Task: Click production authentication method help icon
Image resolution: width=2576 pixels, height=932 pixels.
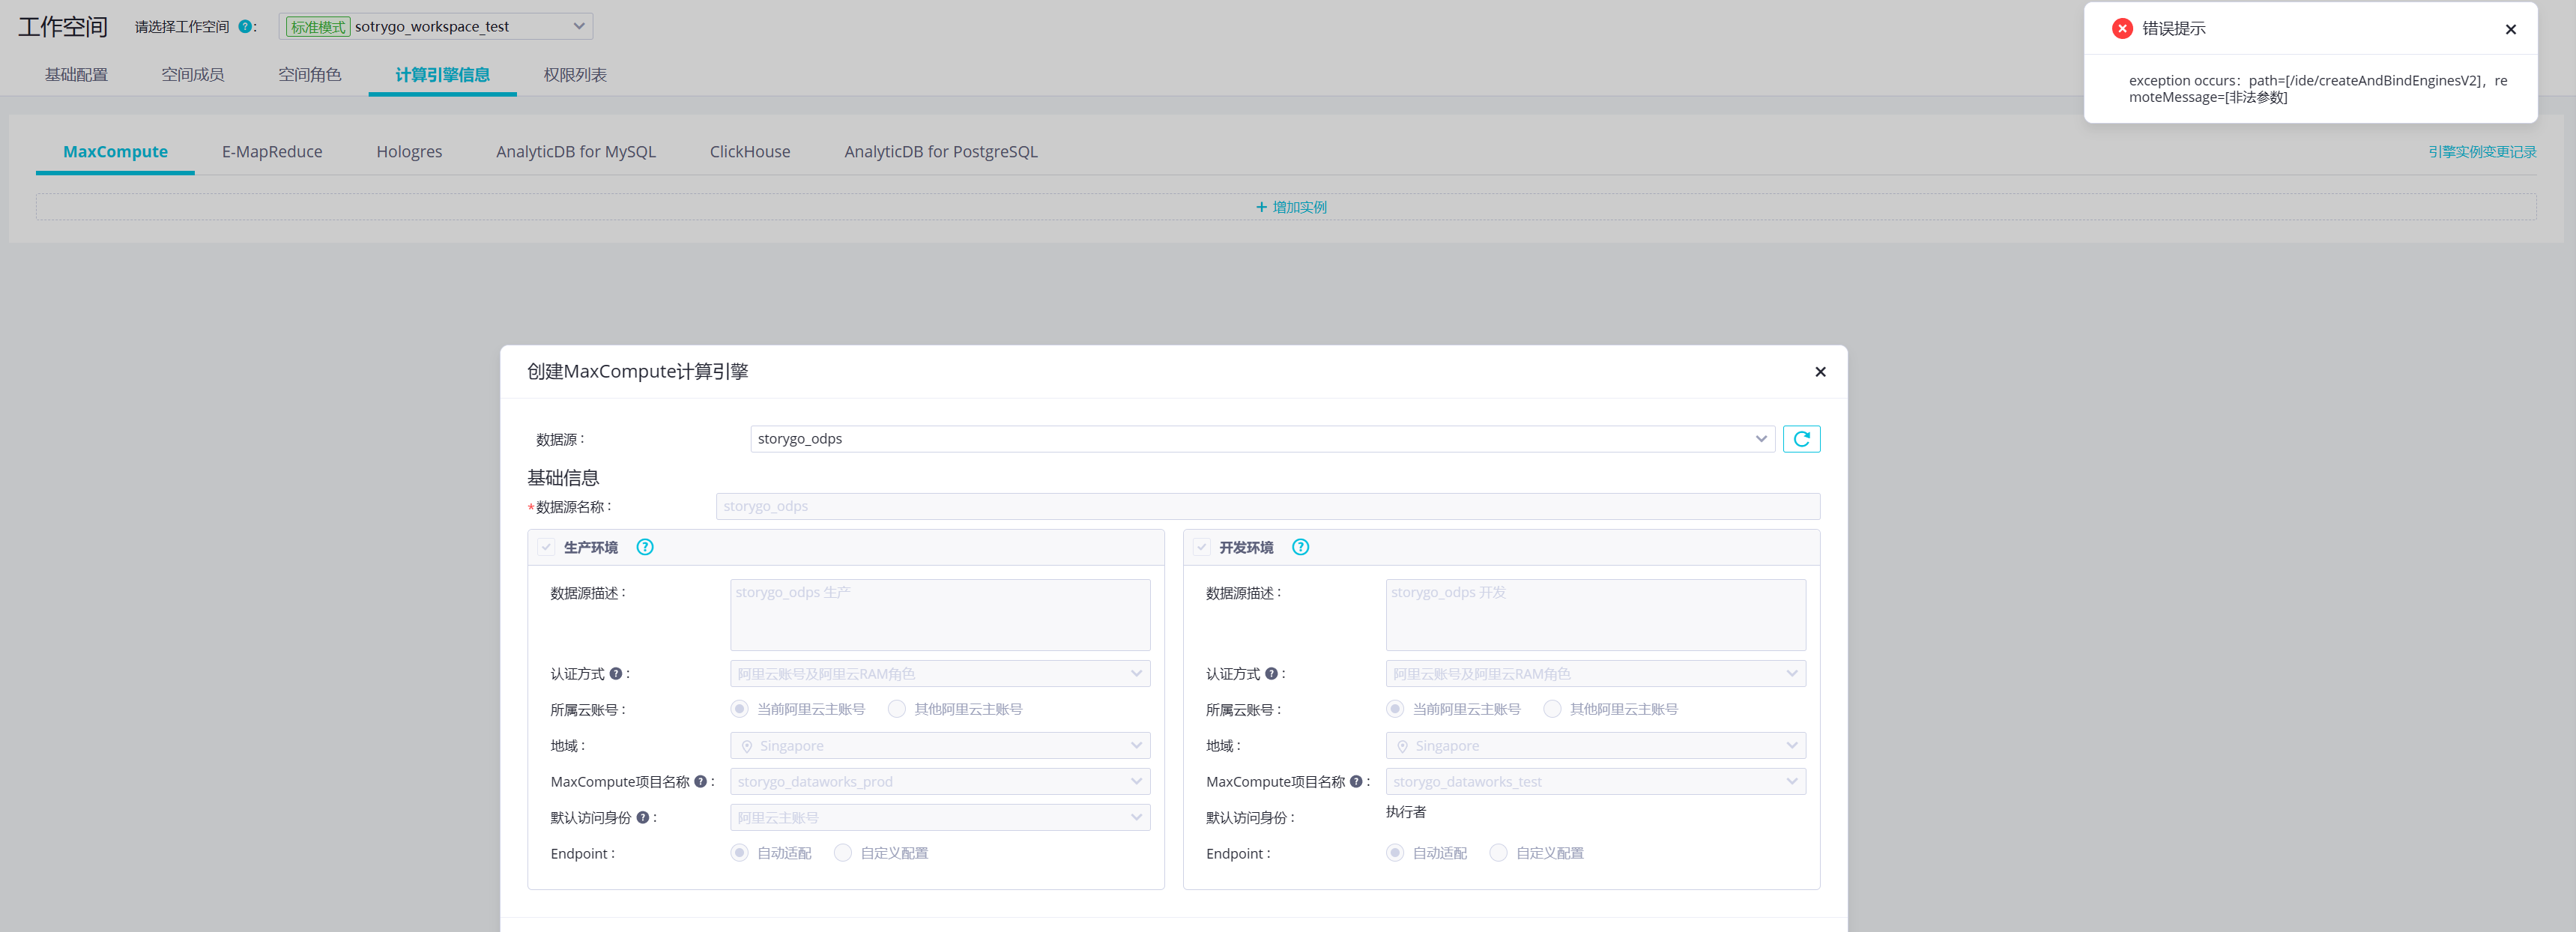Action: (616, 674)
